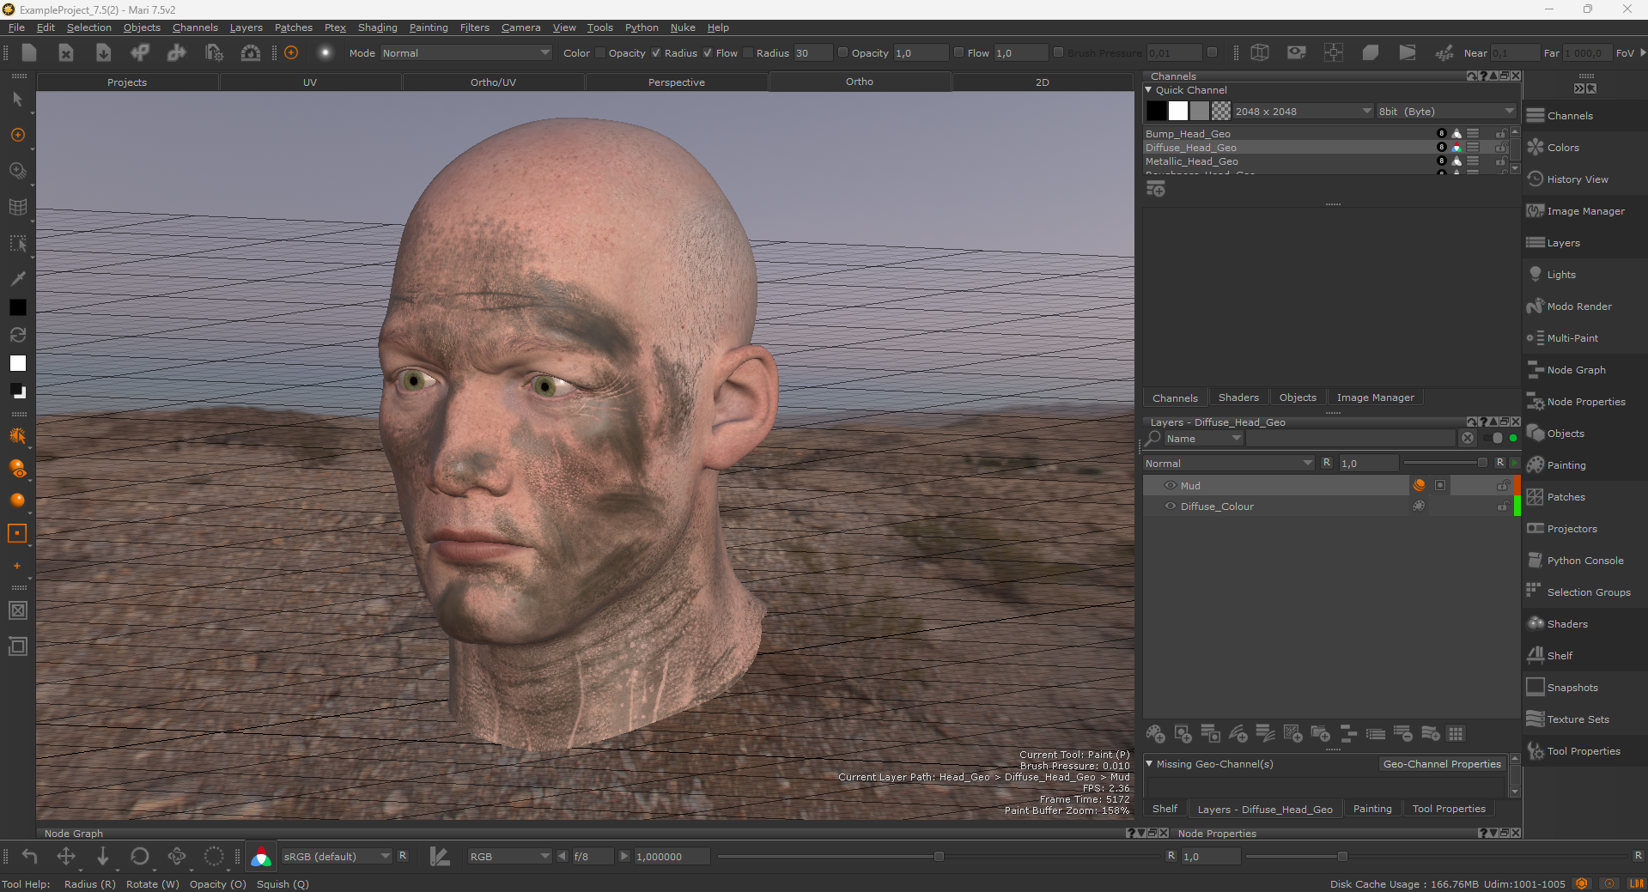
Task: Open the Painting menu
Action: click(x=428, y=27)
